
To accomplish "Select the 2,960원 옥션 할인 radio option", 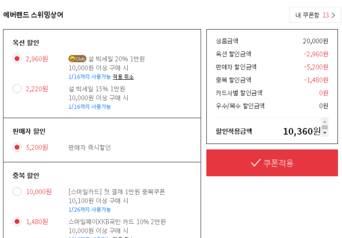I will pyautogui.click(x=17, y=59).
